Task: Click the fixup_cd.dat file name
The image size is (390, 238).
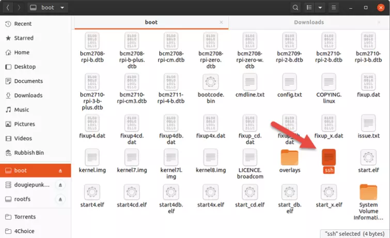Action: (250, 139)
